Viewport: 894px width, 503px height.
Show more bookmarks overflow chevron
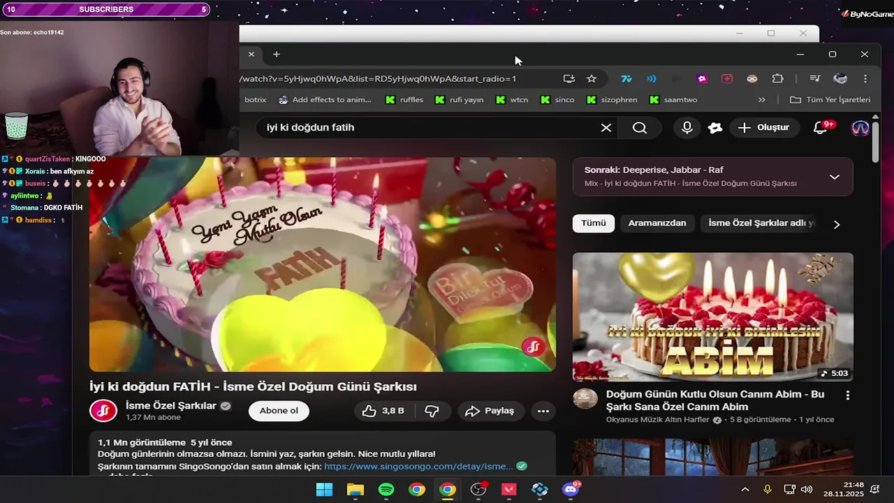pyautogui.click(x=761, y=100)
